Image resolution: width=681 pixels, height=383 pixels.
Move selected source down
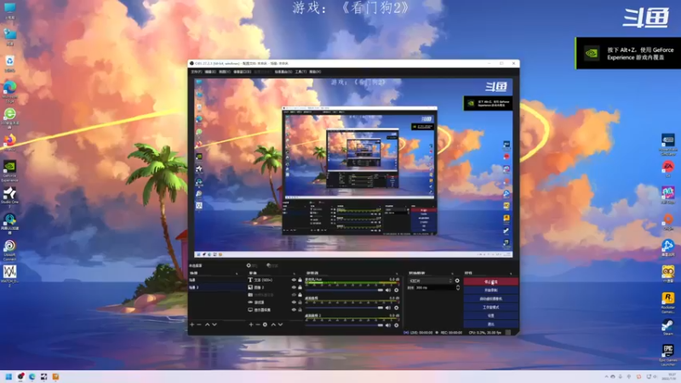pos(281,324)
